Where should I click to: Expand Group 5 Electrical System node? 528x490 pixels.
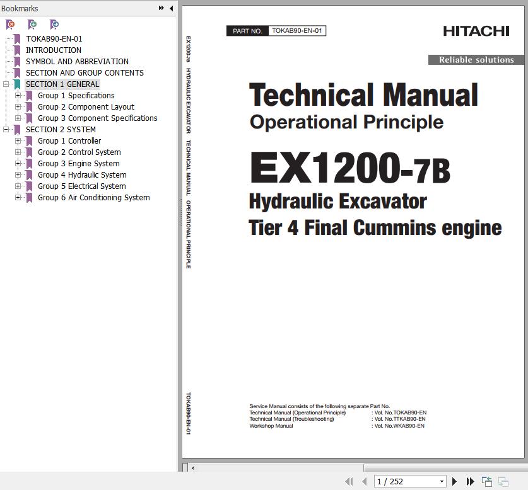(x=18, y=186)
